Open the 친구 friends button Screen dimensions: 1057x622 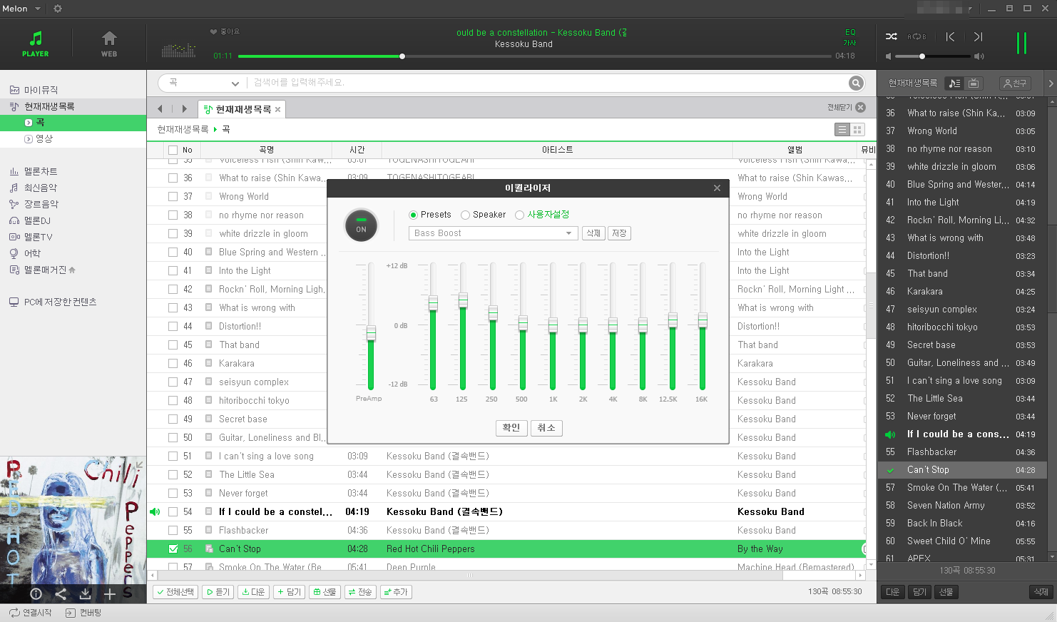1015,83
